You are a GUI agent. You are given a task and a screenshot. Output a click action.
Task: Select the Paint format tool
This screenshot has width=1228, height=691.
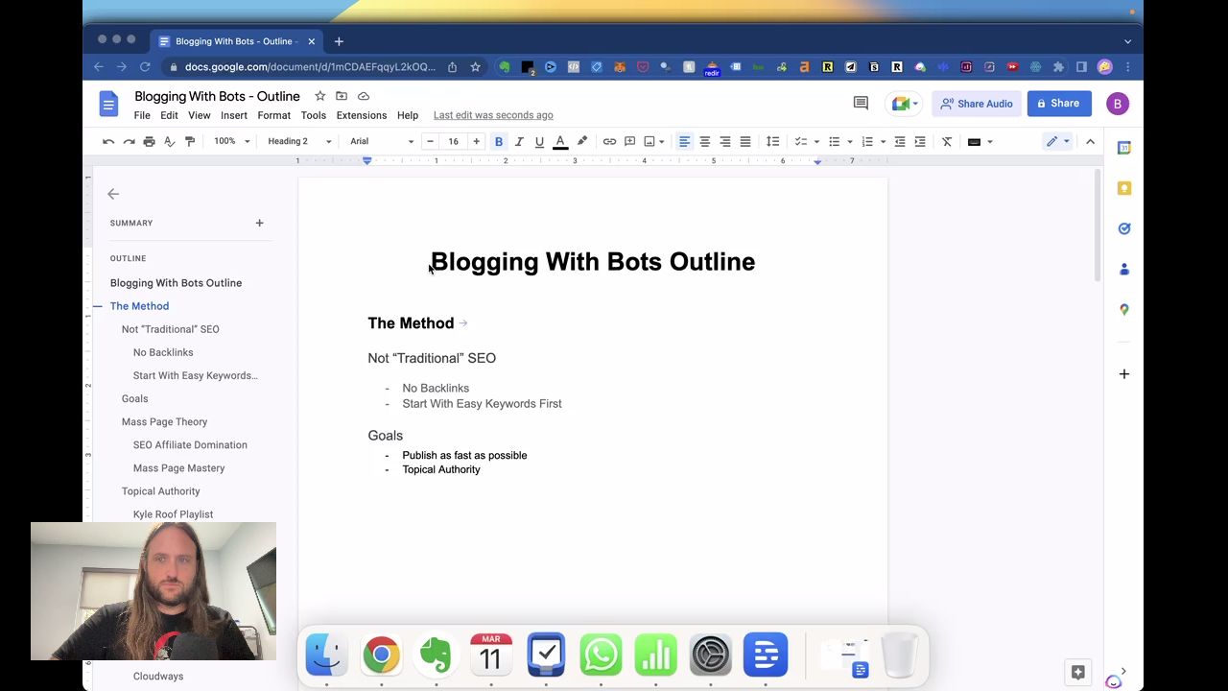click(x=189, y=142)
